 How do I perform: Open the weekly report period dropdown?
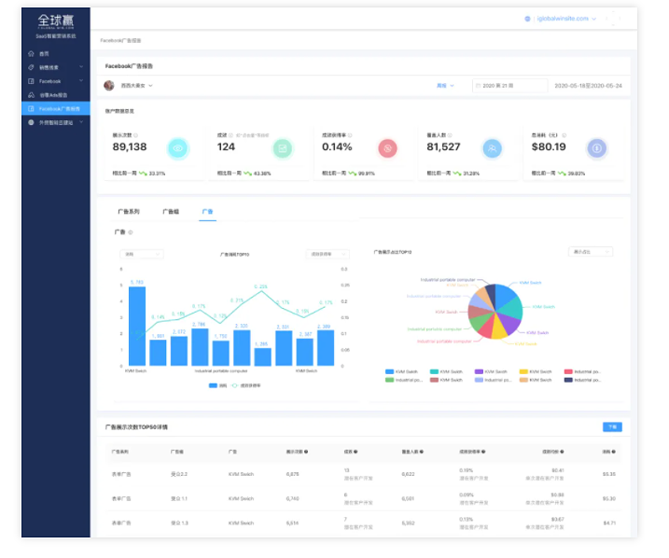[445, 86]
